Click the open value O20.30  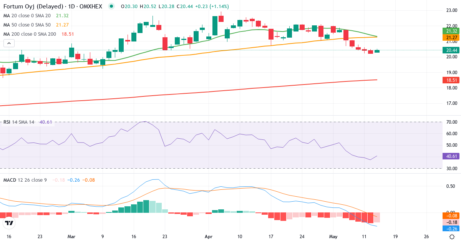click(129, 7)
